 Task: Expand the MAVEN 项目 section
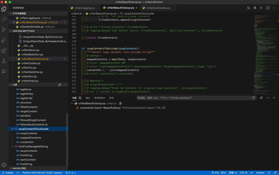[11, 168]
